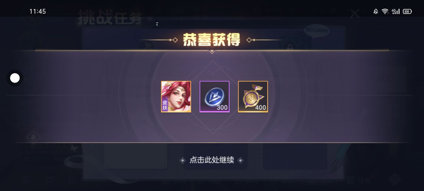The width and height of the screenshot is (424, 191).
Task: Tap the diamond ornament right of 点击此处继续
Action: [240, 160]
